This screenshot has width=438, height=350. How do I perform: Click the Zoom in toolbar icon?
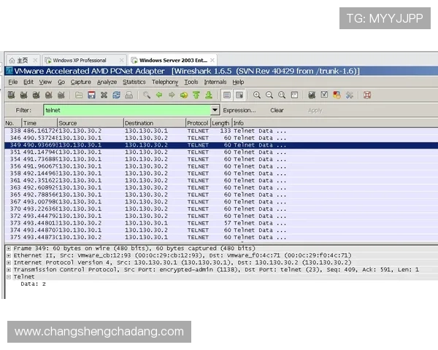point(257,95)
